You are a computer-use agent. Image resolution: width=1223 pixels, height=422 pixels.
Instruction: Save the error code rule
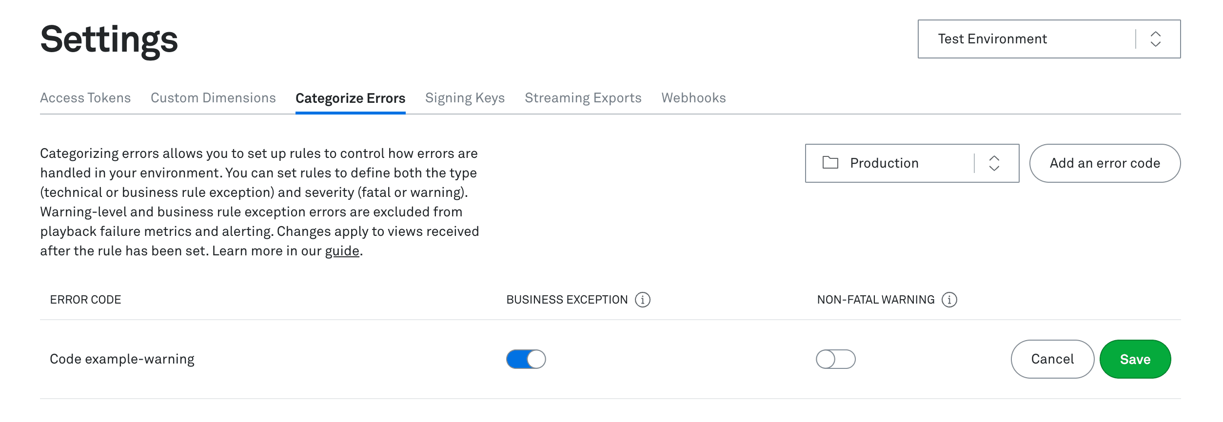1135,359
